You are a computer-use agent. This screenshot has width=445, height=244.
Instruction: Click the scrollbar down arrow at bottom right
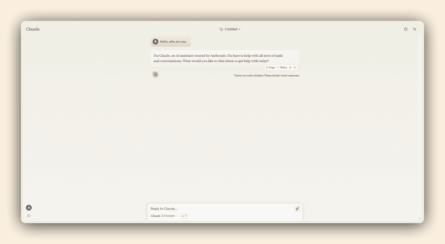420,219
